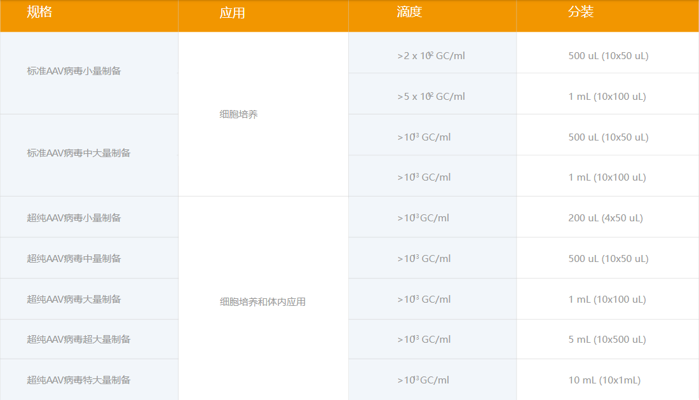699x400 pixels.
Task: Select the 细胞培养和体内应用 application cell
Action: point(262,302)
